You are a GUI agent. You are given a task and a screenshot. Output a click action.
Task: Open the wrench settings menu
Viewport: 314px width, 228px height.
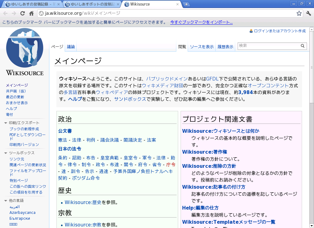(x=308, y=13)
